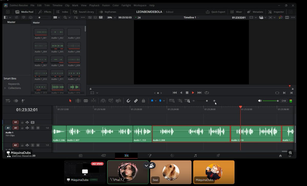The width and height of the screenshot is (307, 186).
Task: Open the Media Pool panel
Action: click(24, 12)
